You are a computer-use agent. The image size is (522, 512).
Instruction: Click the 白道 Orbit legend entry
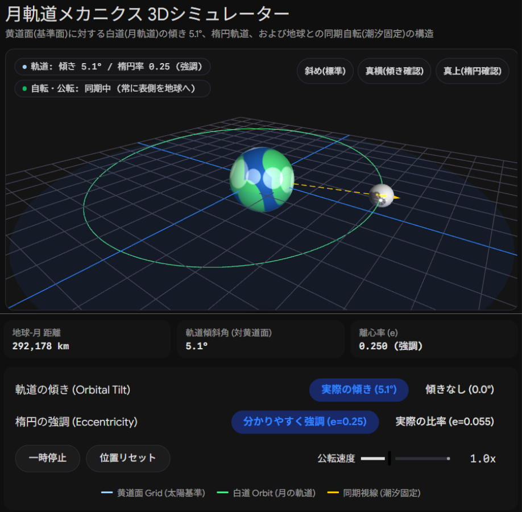(266, 493)
